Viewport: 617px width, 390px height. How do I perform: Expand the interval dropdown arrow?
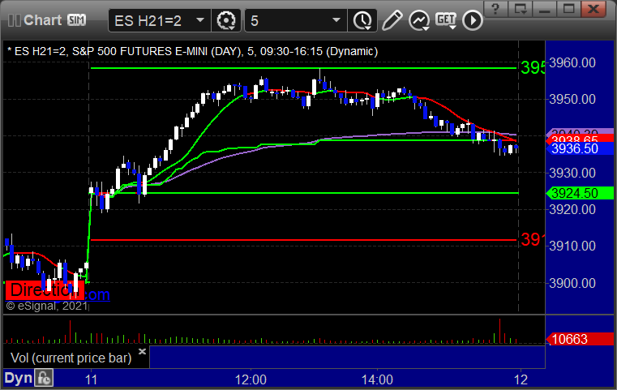(x=336, y=19)
